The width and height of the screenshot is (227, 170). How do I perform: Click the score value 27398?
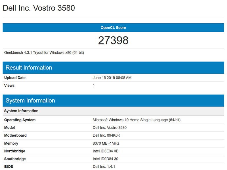click(x=113, y=40)
